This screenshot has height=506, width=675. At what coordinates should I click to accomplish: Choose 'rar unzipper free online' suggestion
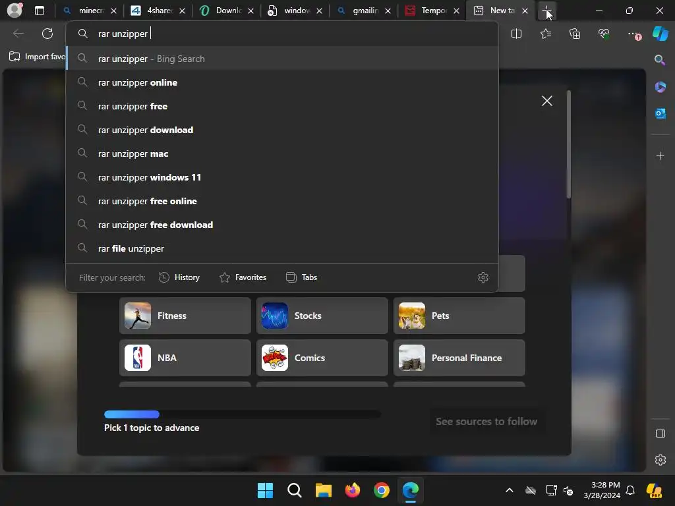[x=282, y=200]
